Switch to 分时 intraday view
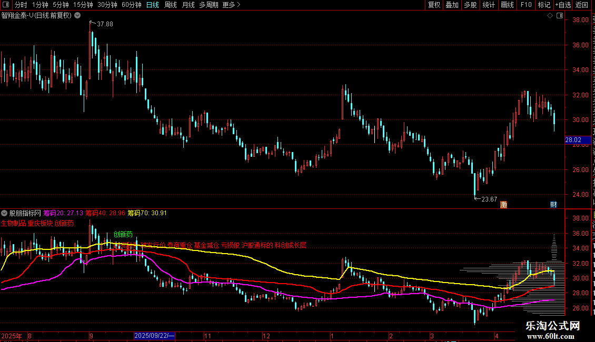 21,5
